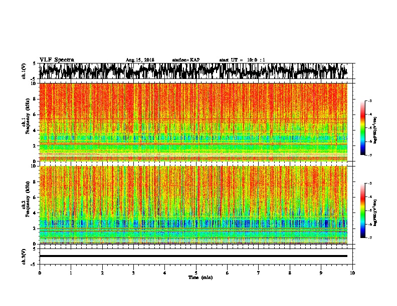Click the ch.2 colorbar "log(PSD)" unit label
Screen dimensions: 397x306
tap(375, 212)
